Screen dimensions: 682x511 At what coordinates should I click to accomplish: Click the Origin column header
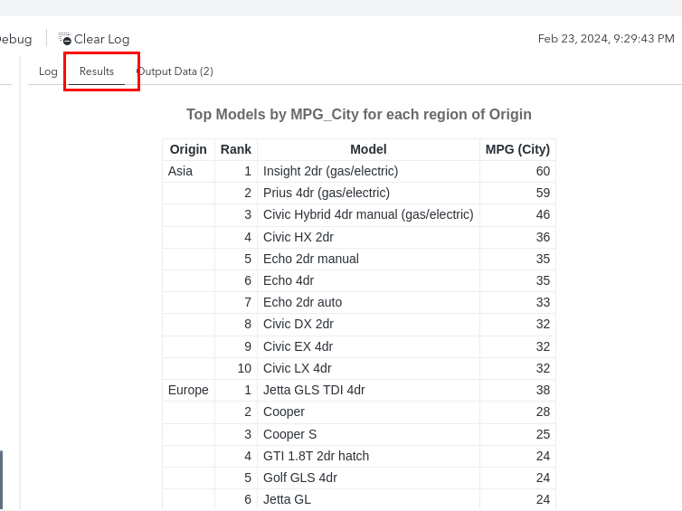click(188, 149)
